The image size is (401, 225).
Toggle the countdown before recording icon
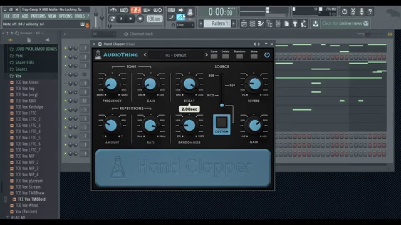136,10
